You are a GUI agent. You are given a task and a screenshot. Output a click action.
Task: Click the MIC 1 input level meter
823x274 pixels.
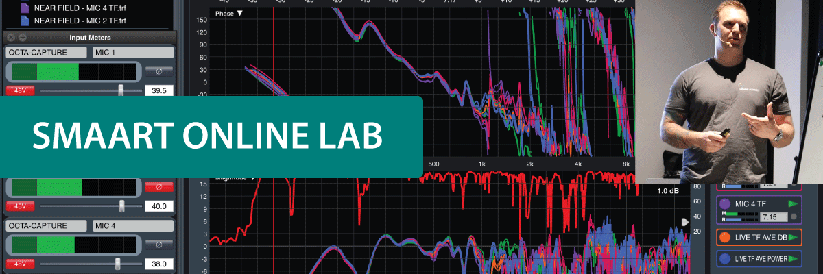tap(73, 71)
